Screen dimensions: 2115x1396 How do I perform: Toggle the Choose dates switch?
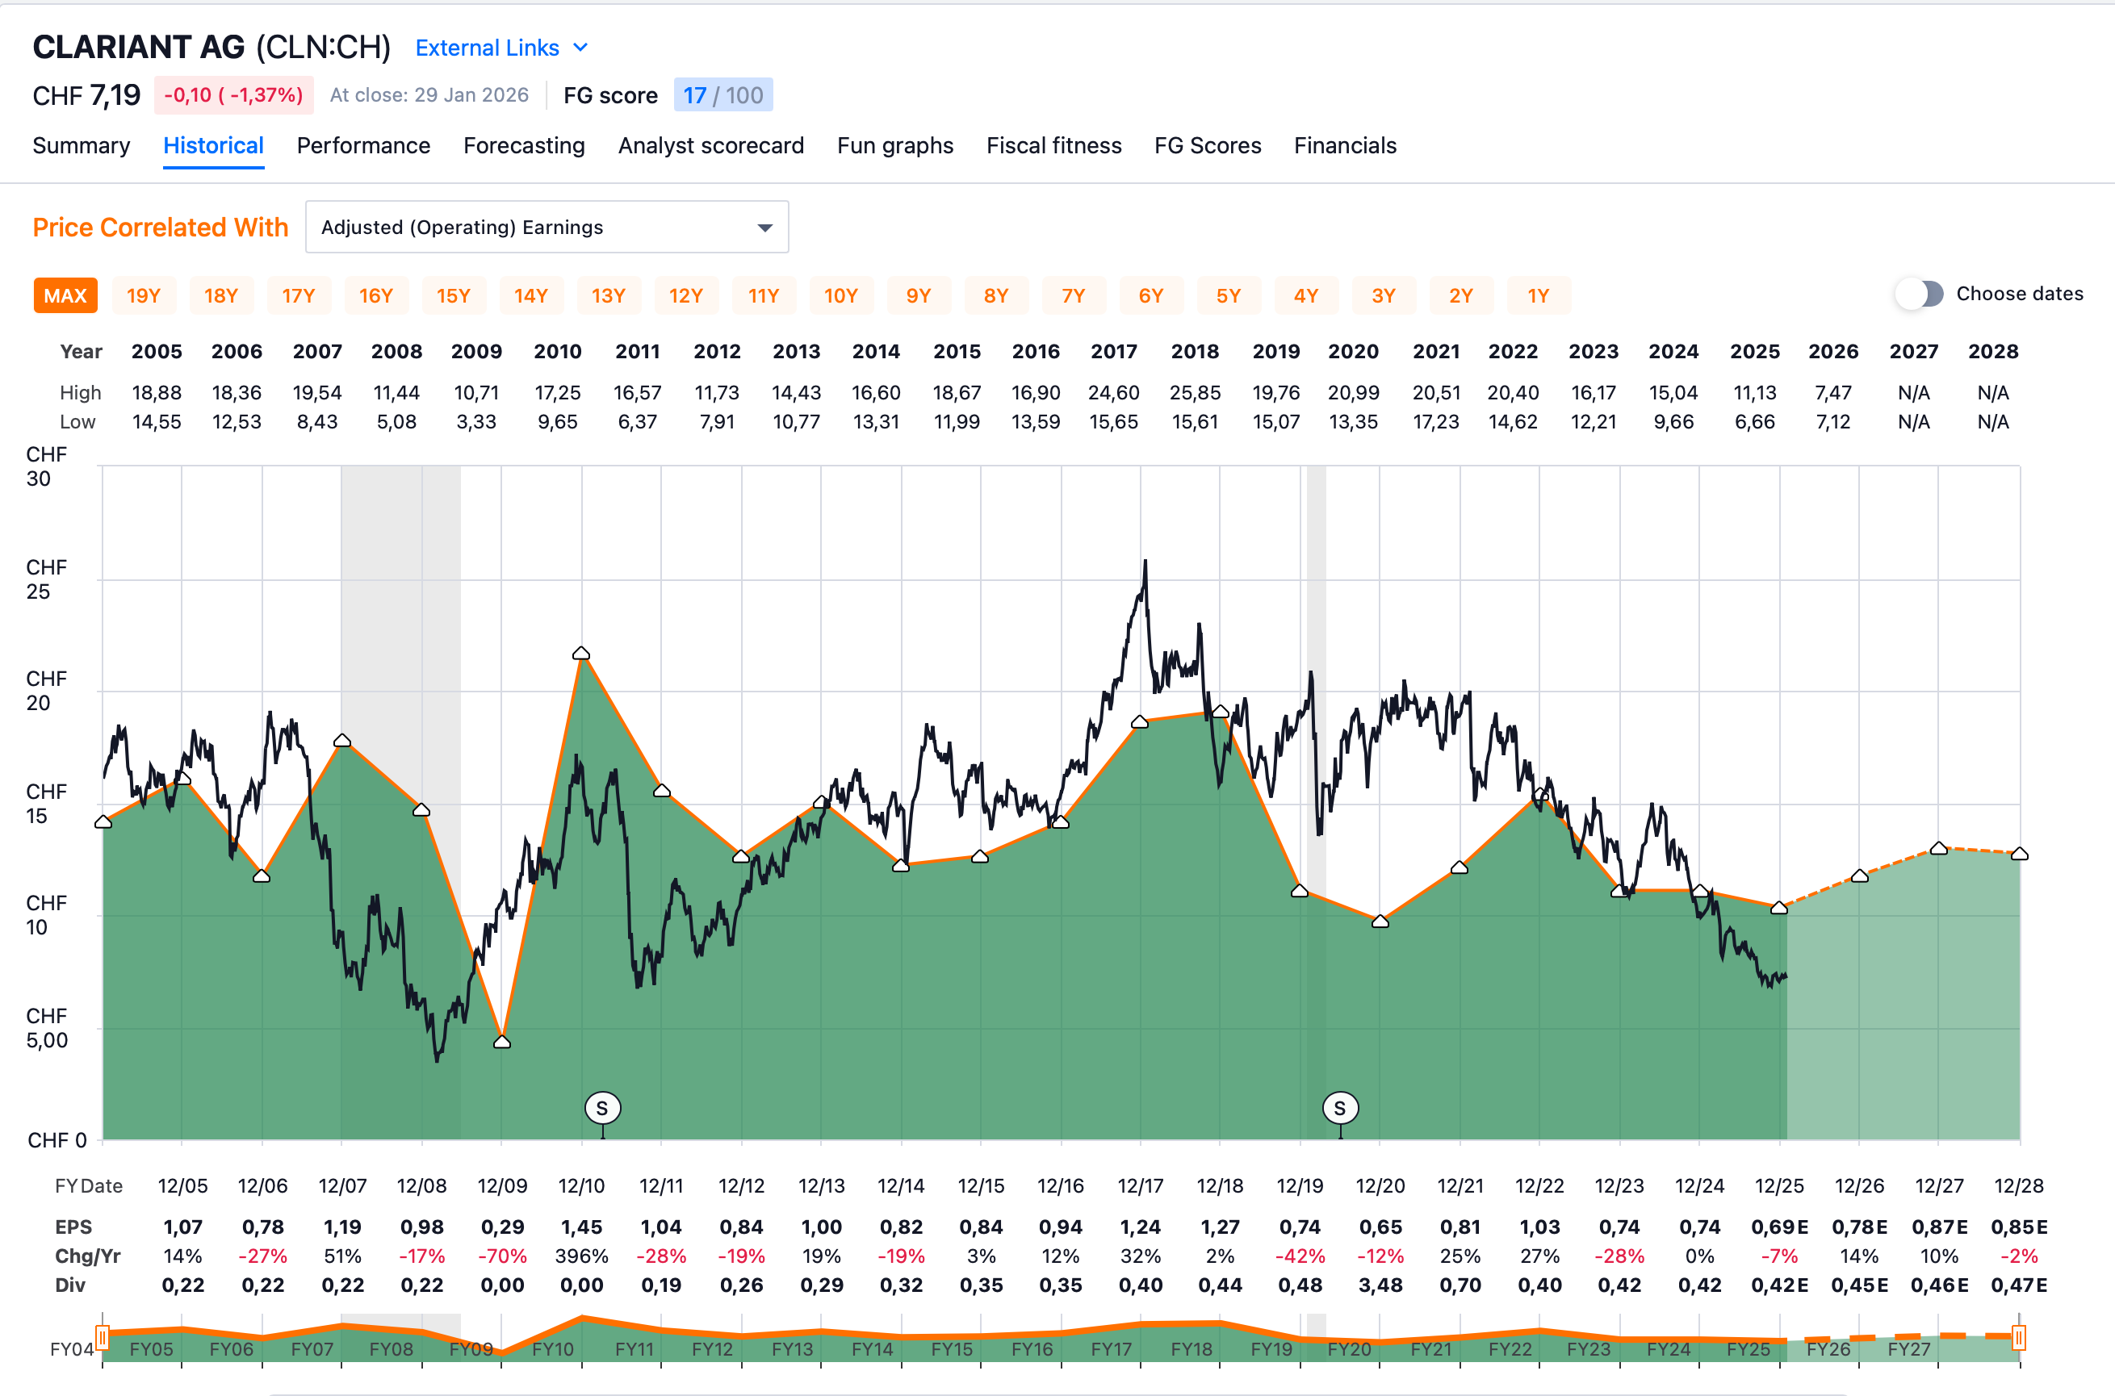coord(1919,294)
